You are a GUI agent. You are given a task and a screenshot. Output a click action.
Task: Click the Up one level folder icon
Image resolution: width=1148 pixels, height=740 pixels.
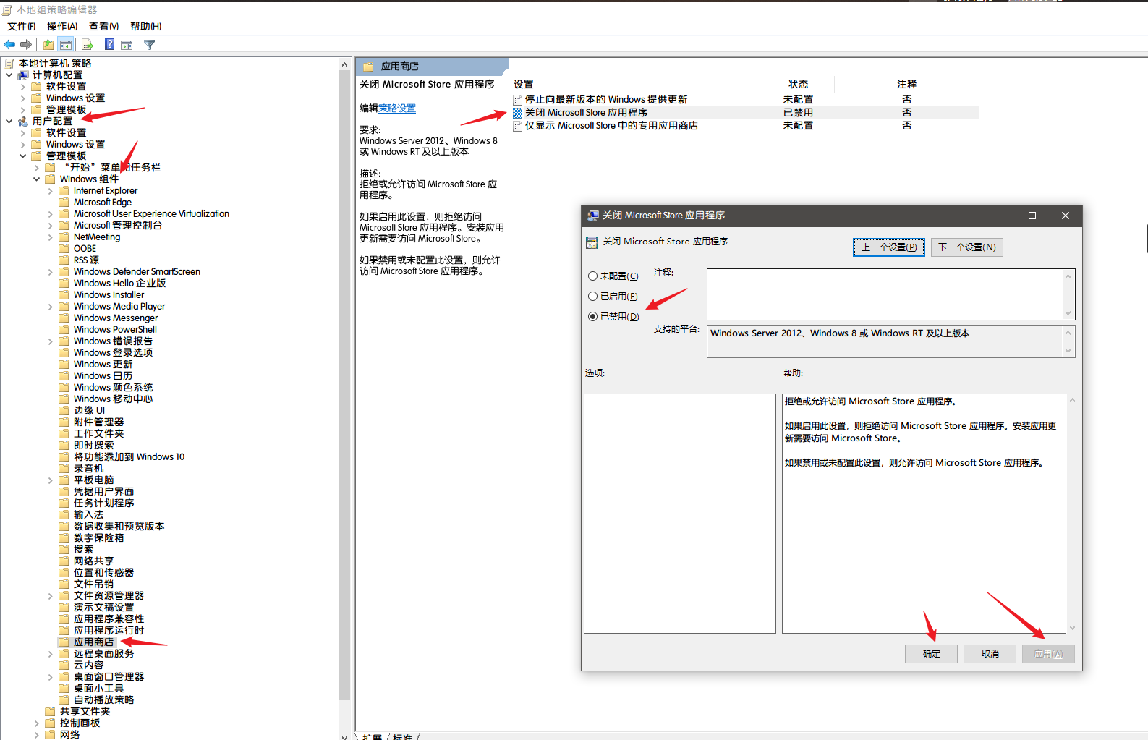click(48, 45)
